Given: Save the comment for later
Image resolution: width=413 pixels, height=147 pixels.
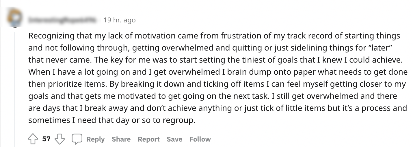Looking at the screenshot, I should (174, 139).
